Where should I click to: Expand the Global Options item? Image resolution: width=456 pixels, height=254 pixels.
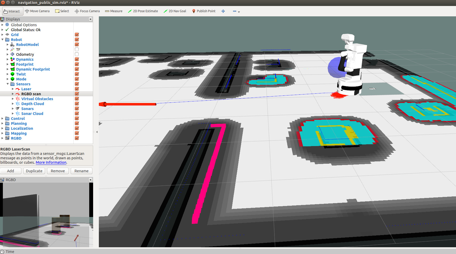click(2, 25)
